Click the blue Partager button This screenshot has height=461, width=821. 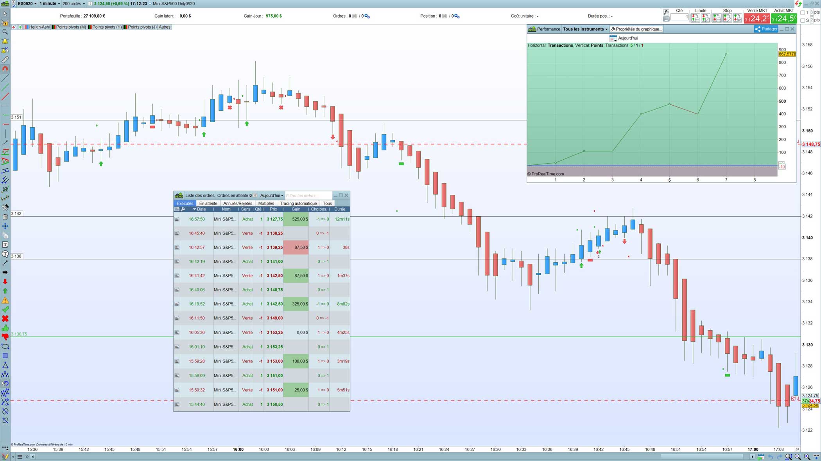(x=766, y=29)
